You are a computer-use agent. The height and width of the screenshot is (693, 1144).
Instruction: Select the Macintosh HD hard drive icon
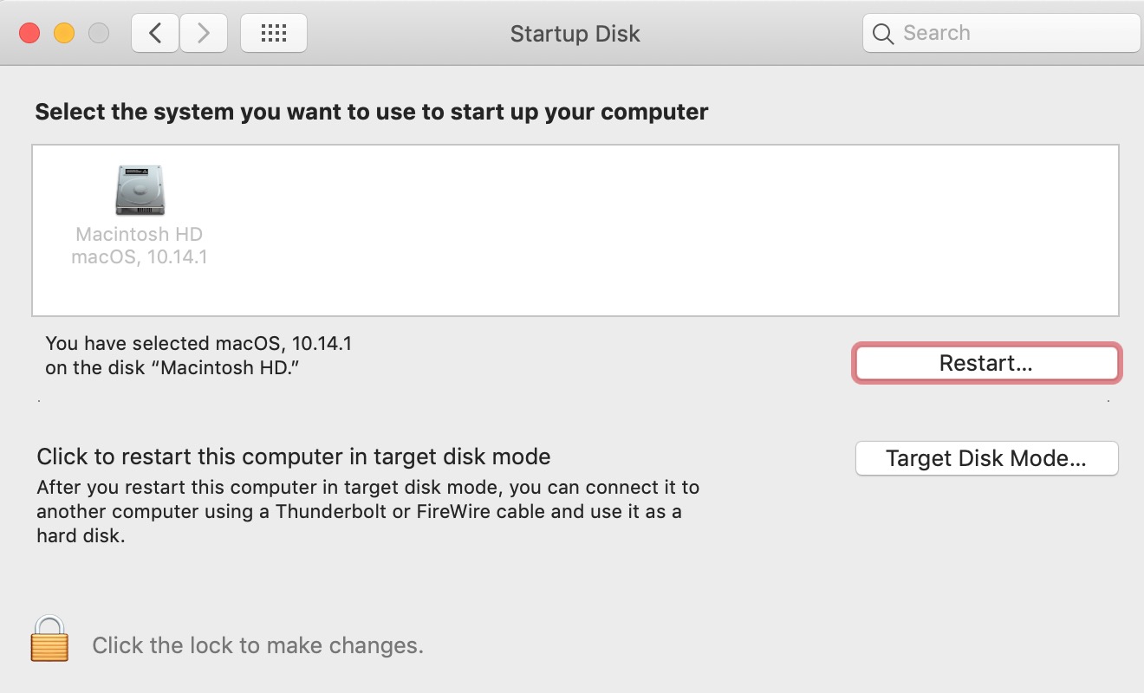[x=140, y=191]
